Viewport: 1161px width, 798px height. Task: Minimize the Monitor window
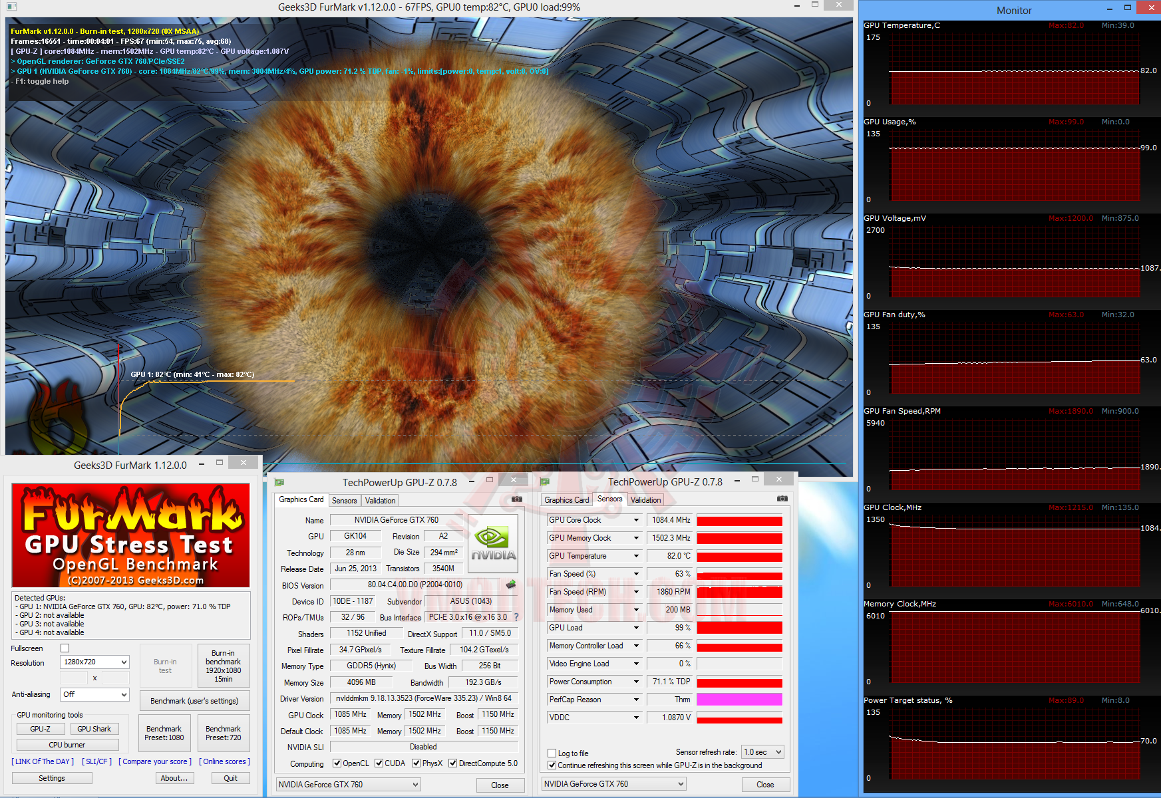(1109, 9)
